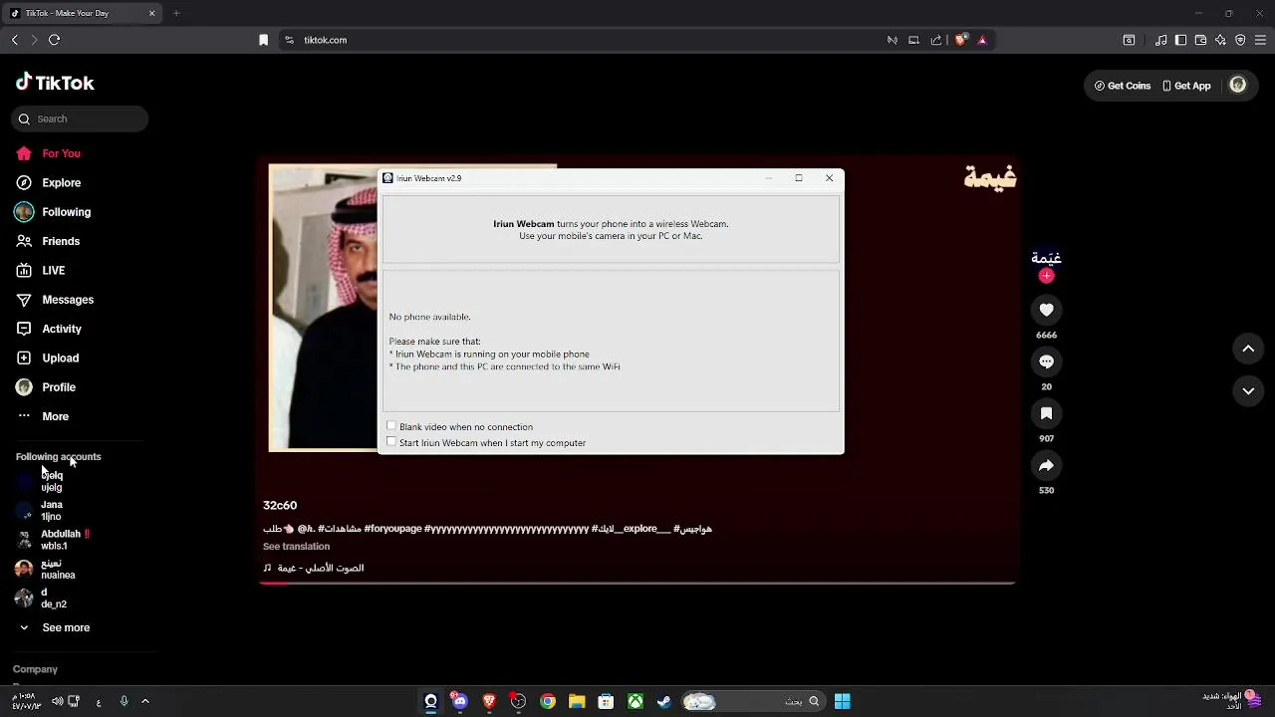Open the de_n2 following account
Viewport: 1275px width, 717px height.
pos(43,598)
